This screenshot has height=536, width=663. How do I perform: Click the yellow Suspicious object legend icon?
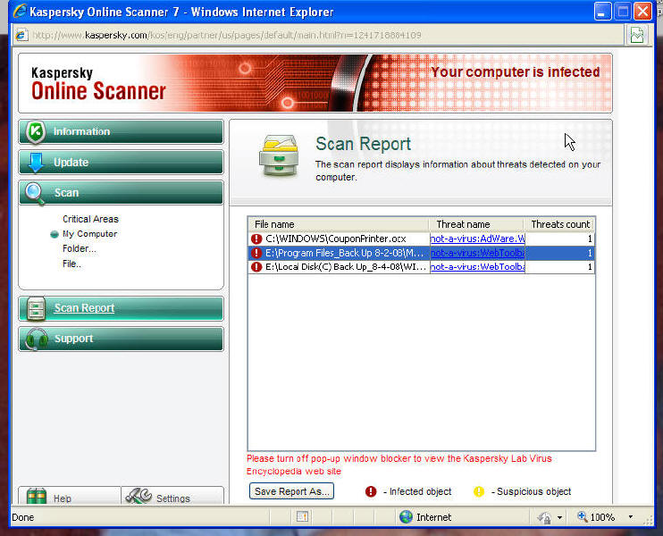[479, 491]
